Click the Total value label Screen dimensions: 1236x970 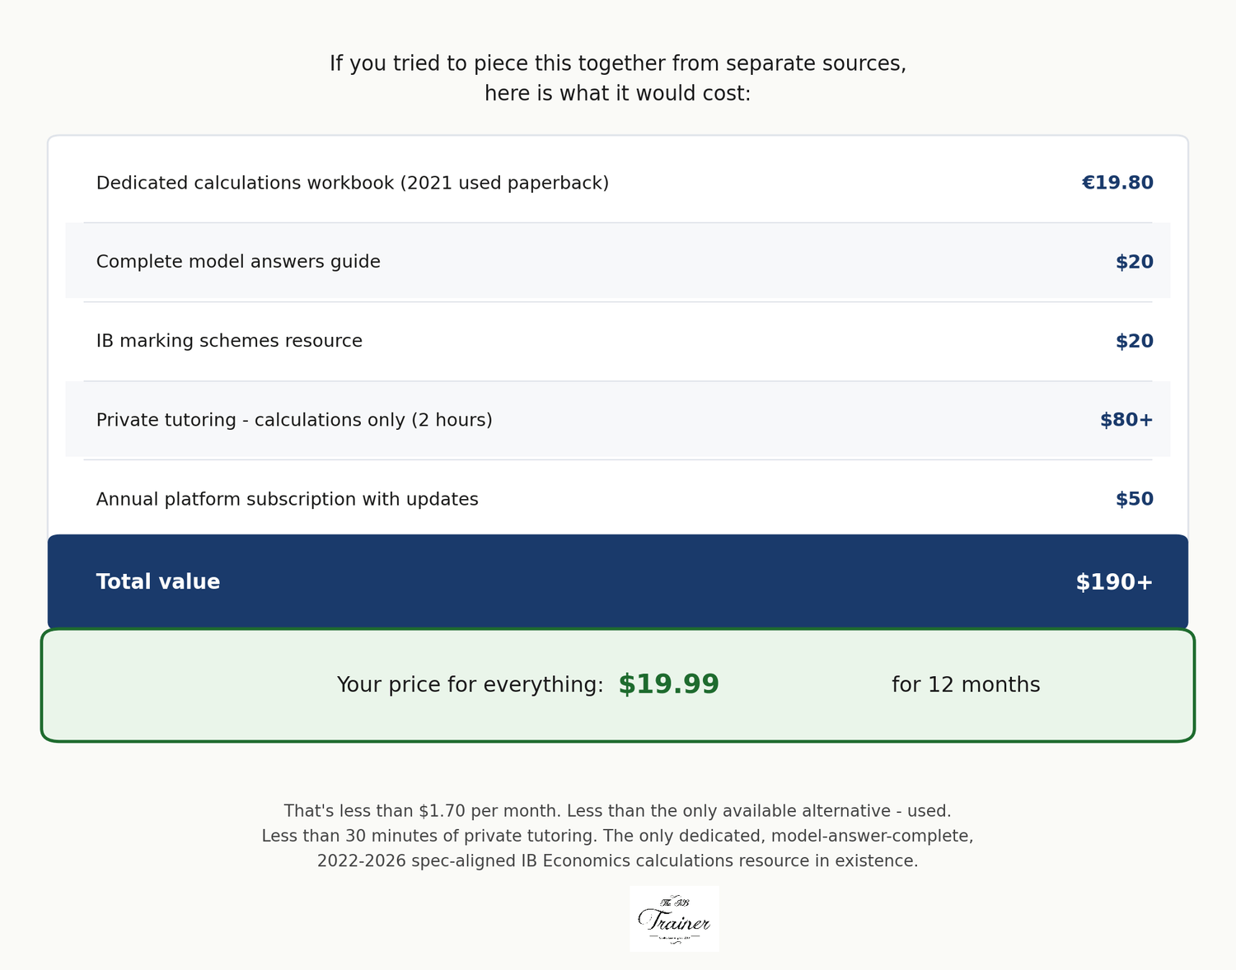click(158, 582)
